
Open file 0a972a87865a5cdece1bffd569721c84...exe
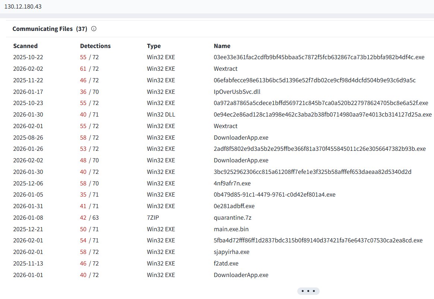pyautogui.click(x=321, y=103)
